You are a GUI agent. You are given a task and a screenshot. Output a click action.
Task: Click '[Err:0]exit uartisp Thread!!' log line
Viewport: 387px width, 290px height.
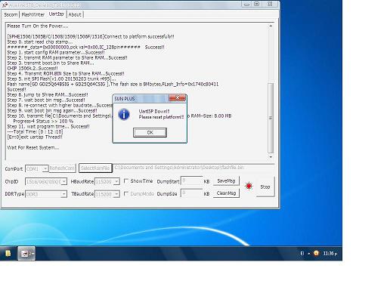point(35,137)
